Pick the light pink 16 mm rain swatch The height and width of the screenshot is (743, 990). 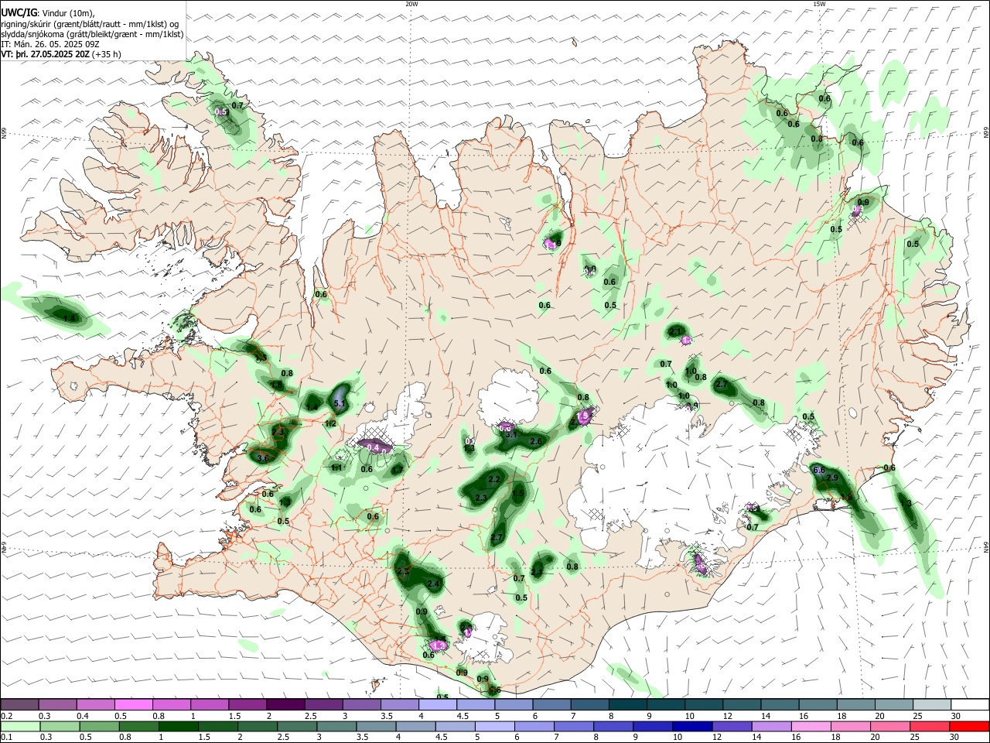click(x=811, y=726)
